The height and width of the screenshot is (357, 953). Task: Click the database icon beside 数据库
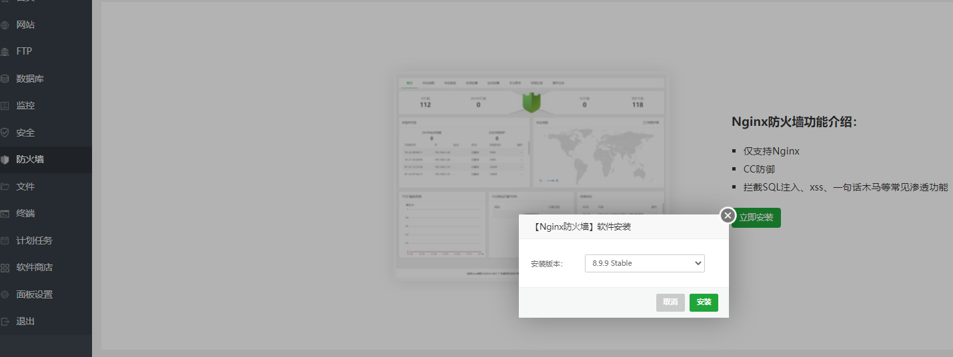coord(5,79)
